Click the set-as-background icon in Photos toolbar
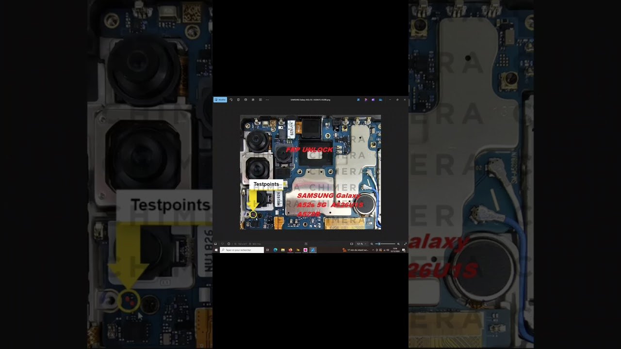Screen dimensions: 621x349 tap(253, 99)
